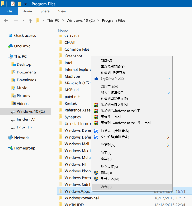Click This PC in address breadcrumb

(x=53, y=21)
